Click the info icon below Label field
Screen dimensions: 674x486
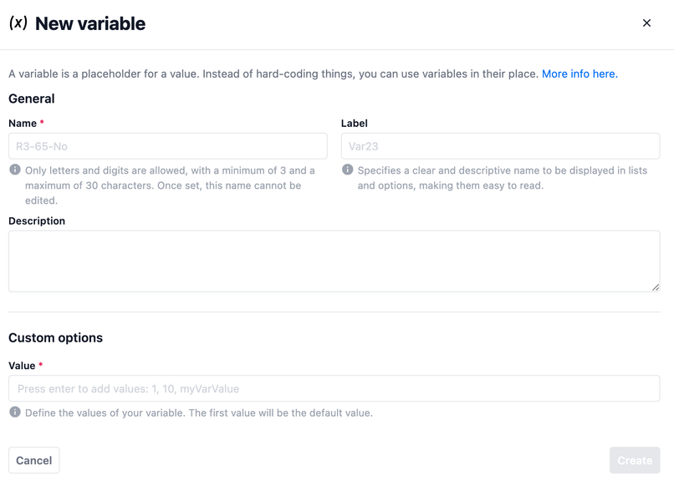point(348,170)
